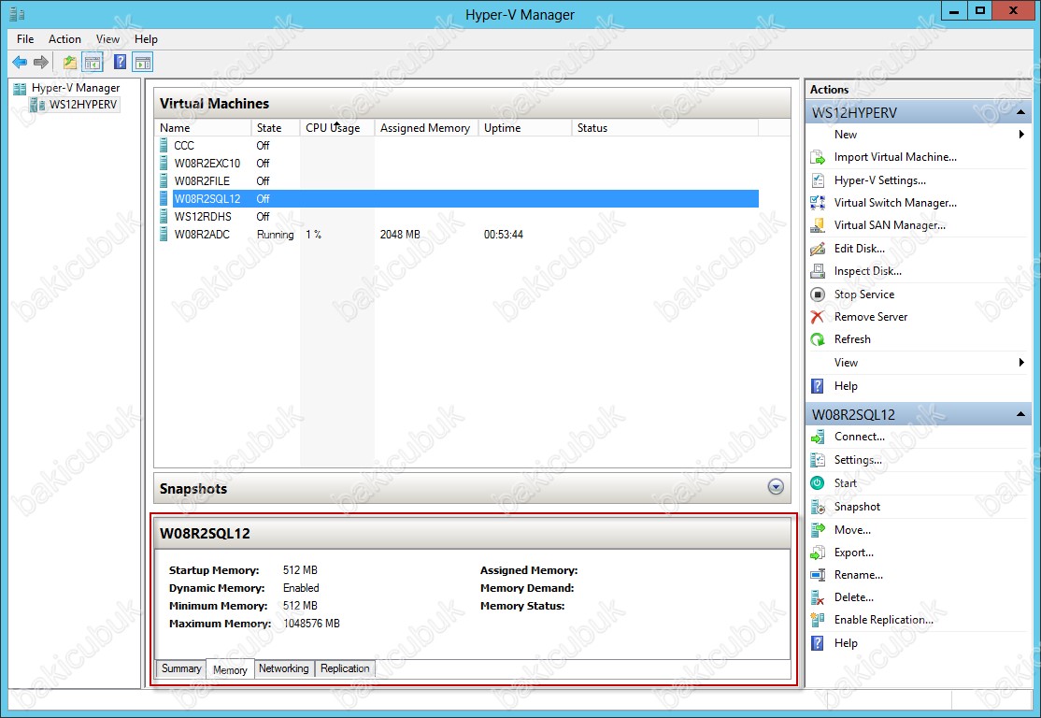The image size is (1041, 718).
Task: Expand the New submenu arrow
Action: tap(1021, 135)
